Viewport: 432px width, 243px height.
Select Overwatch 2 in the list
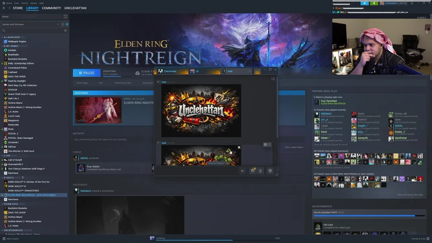pyautogui.click(x=15, y=164)
